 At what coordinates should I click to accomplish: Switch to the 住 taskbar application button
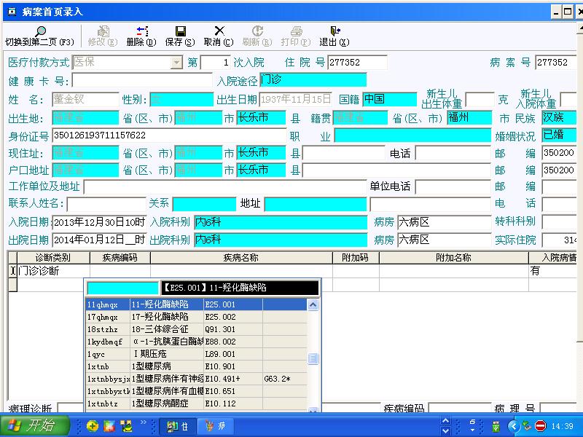pyautogui.click(x=177, y=426)
